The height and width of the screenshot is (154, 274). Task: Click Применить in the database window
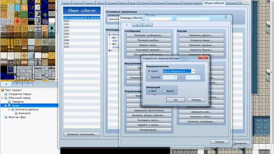click(240, 143)
